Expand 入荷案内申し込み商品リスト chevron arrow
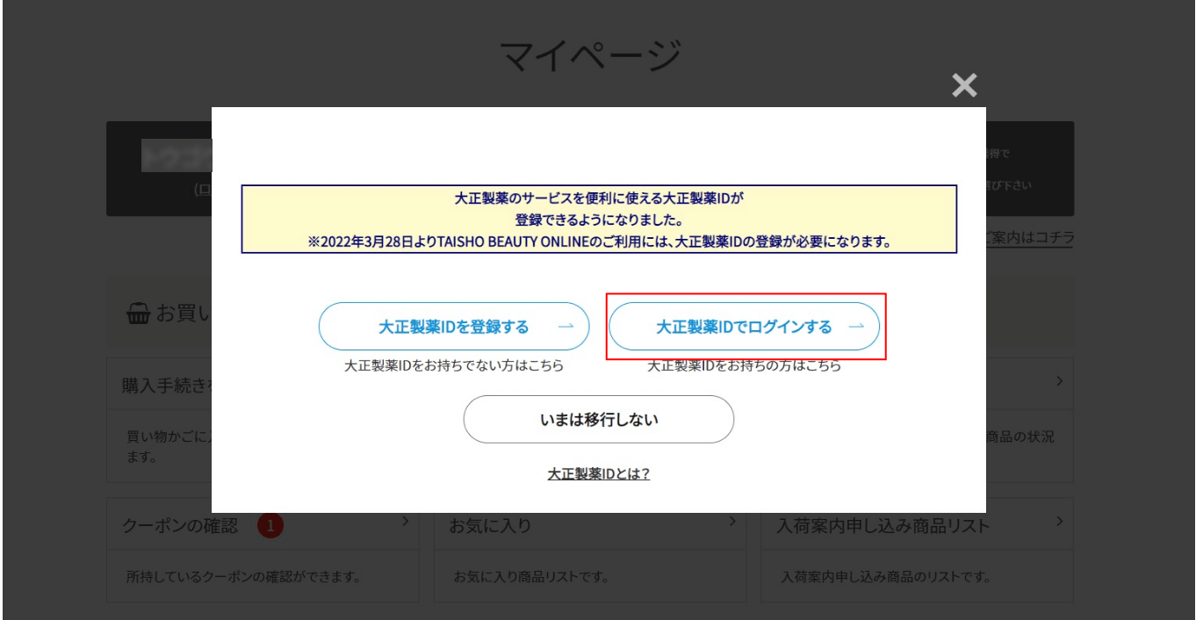This screenshot has width=1196, height=620. 1060,522
